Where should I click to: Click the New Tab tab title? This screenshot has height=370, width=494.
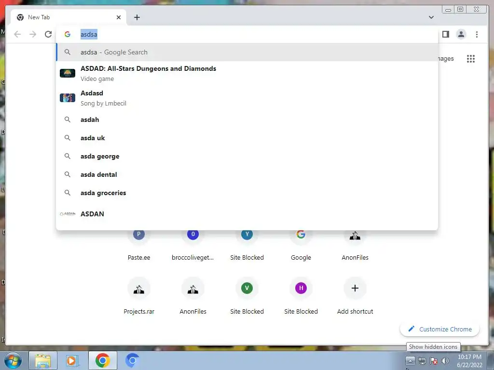[39, 17]
